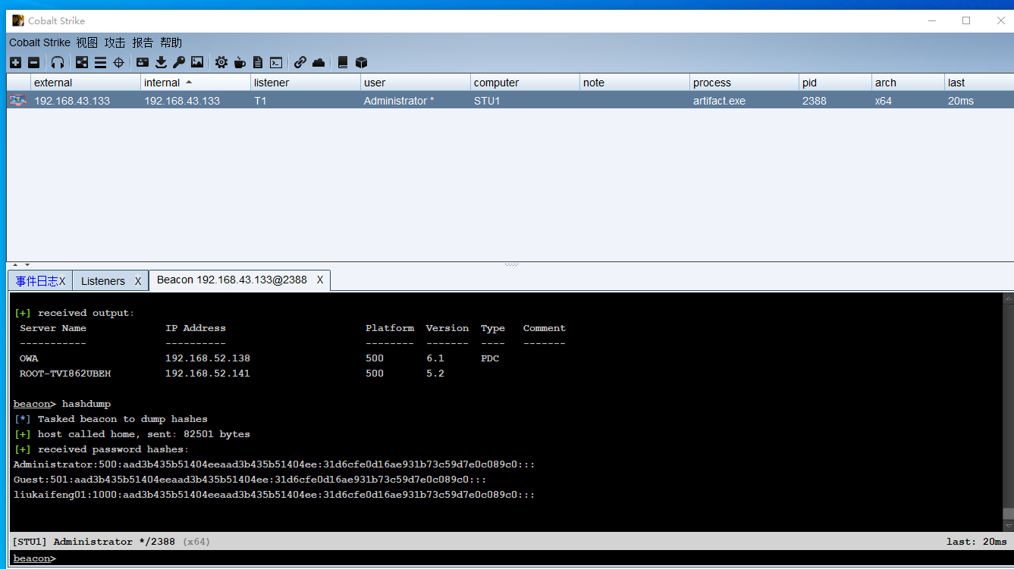This screenshot has height=569, width=1014.
Task: Sort sessions by the listener column header
Action: (x=306, y=83)
